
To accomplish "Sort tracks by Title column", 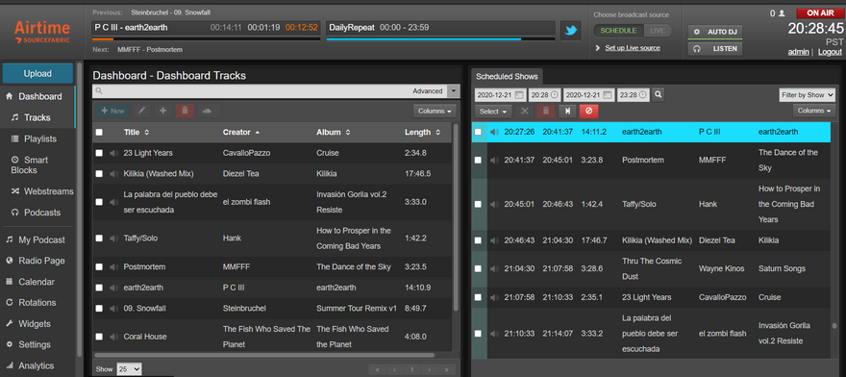I will tap(136, 133).
